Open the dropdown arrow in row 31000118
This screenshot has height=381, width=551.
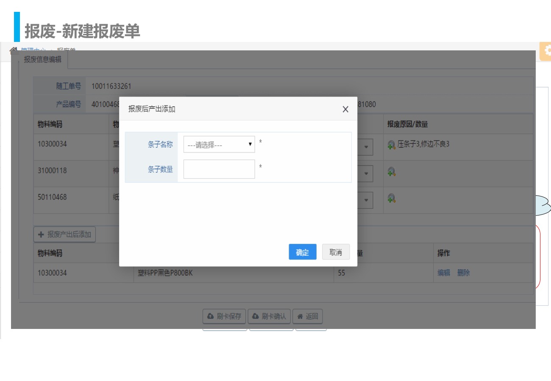point(365,174)
